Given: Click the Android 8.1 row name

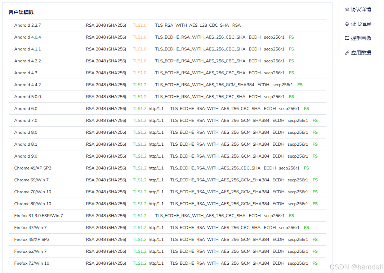Looking at the screenshot, I should 26,144.
